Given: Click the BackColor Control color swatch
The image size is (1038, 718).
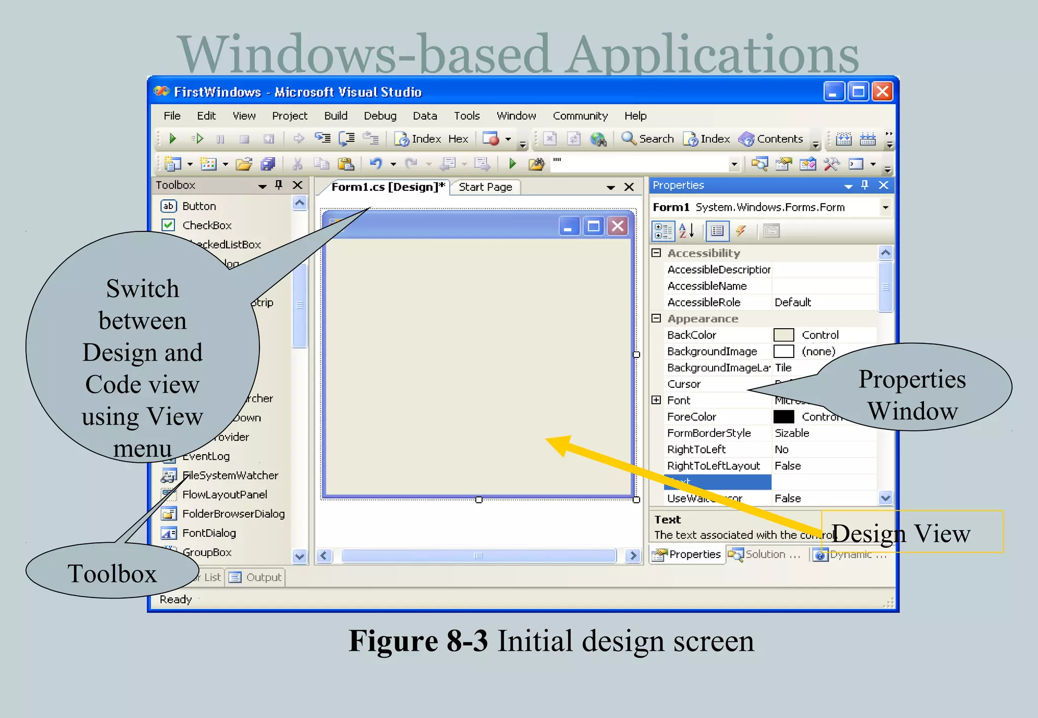Looking at the screenshot, I should tap(784, 335).
